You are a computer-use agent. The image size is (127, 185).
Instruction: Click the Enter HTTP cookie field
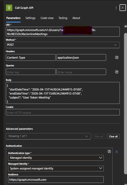tap(63, 112)
